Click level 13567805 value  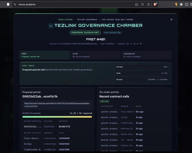[x=64, y=144]
